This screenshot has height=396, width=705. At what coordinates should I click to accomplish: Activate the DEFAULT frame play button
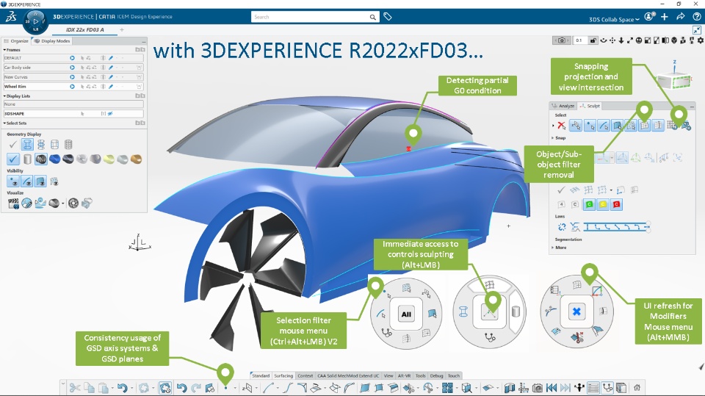pos(72,58)
